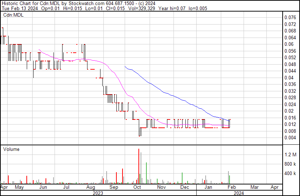Click the 0.076 price axis label

tap(290, 17)
